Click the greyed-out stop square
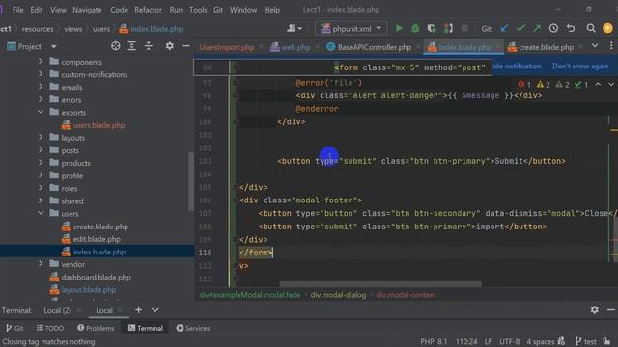Viewport: 618px width, 347px height. tap(464, 28)
